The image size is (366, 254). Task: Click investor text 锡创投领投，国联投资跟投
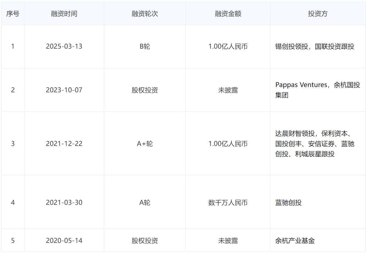click(315, 47)
